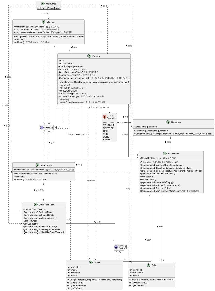The width and height of the screenshot is (215, 291).
Task: Select the +InputThread(UnfinishedTask unfinishedTask) constructor
Action: 36,174
